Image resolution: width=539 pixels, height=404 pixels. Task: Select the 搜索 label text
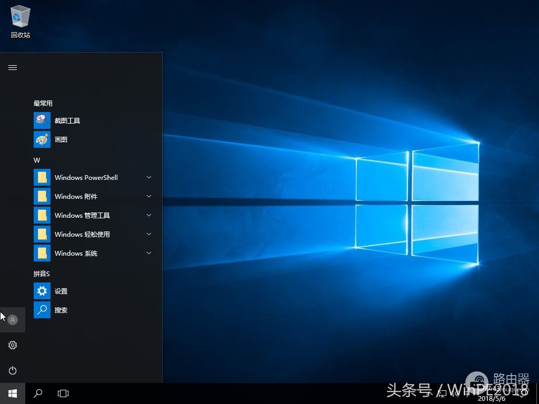(61, 310)
